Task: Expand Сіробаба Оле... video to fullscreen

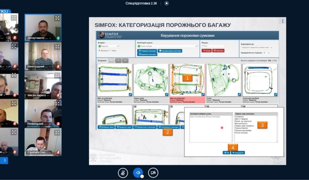Action: 57,132
